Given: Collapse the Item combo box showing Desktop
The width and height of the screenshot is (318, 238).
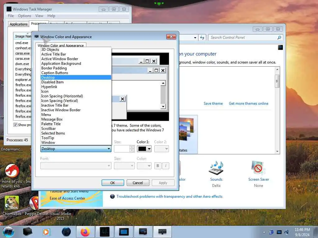Looking at the screenshot, I should 76,149.
